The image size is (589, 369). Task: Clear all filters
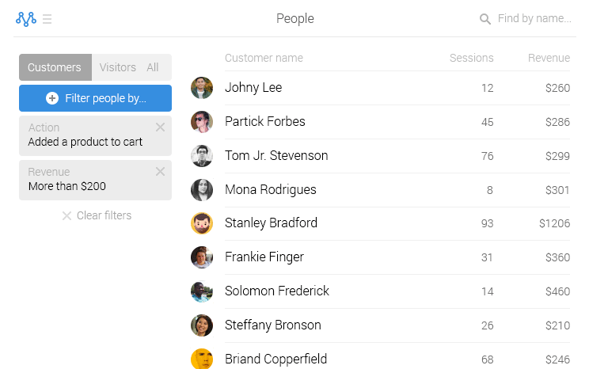[x=97, y=215]
